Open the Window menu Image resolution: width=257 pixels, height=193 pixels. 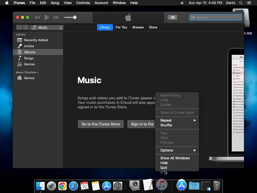[119, 3]
